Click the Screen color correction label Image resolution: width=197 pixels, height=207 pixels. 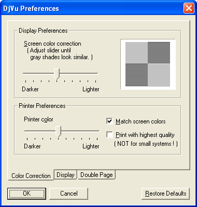52,44
